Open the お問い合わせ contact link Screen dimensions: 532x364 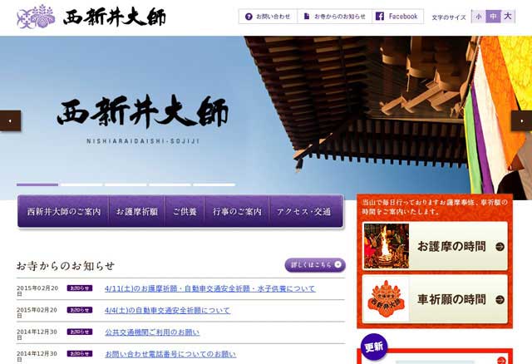tap(268, 17)
